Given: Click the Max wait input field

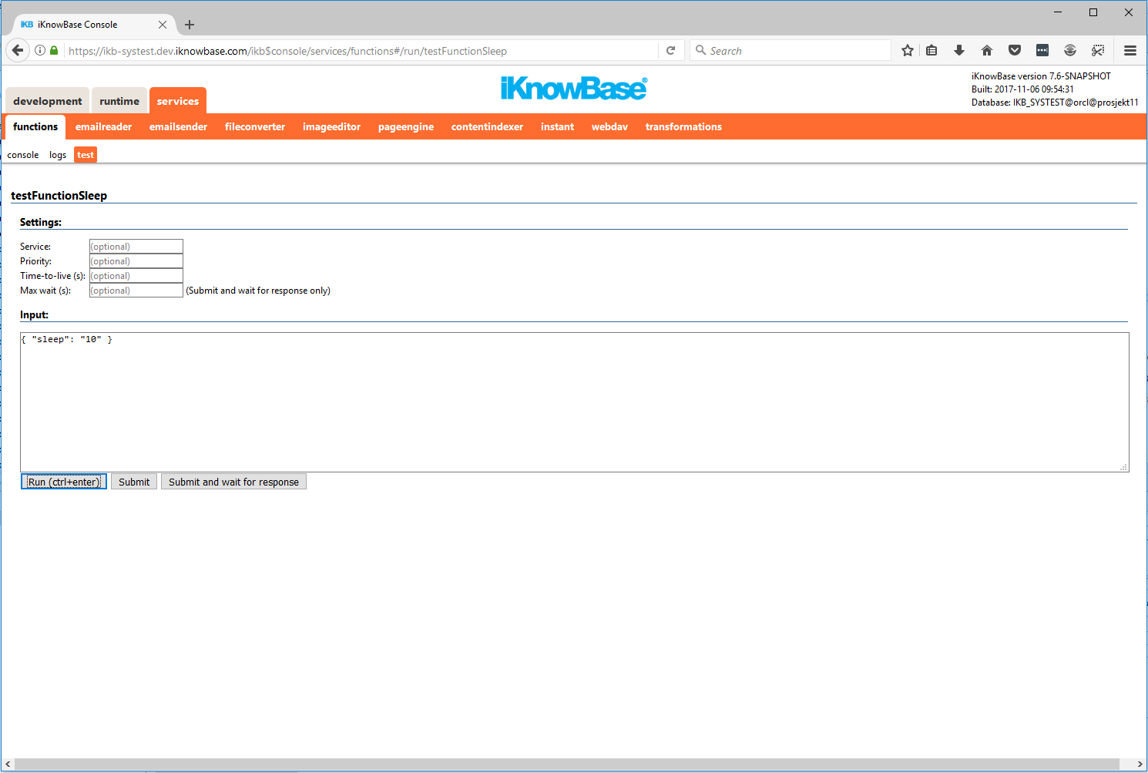Looking at the screenshot, I should coord(136,291).
